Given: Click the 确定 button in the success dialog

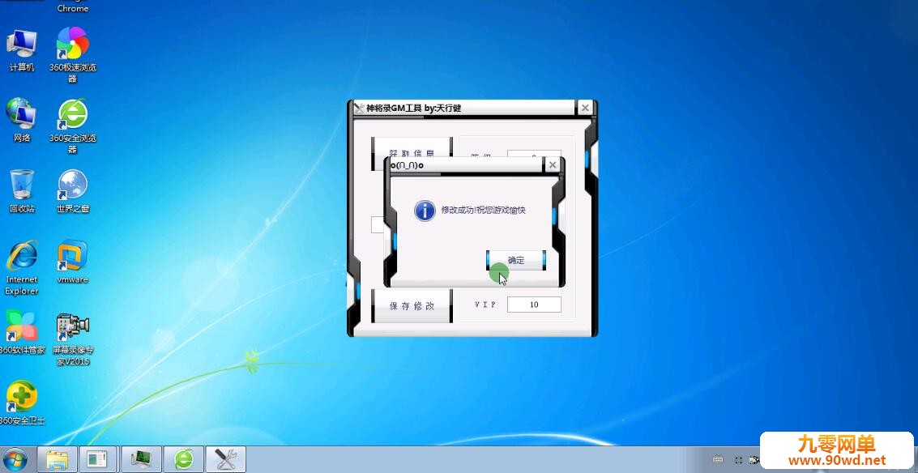Looking at the screenshot, I should (516, 261).
